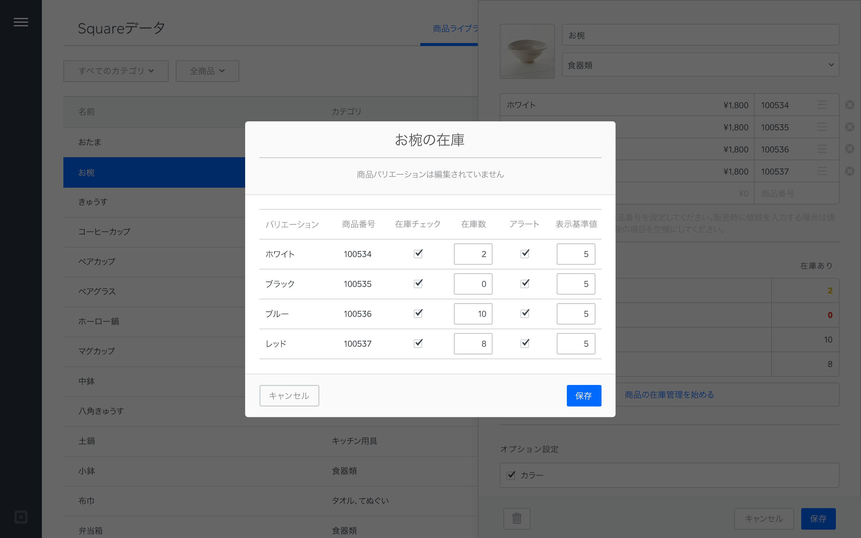
Task: Edit the 在庫数 field for ホワイト
Action: point(473,254)
